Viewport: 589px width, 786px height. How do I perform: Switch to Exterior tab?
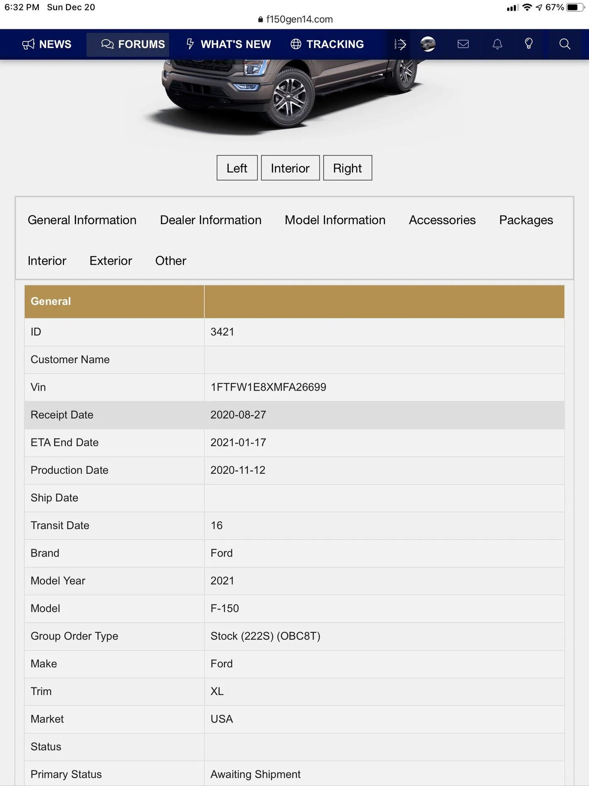111,261
